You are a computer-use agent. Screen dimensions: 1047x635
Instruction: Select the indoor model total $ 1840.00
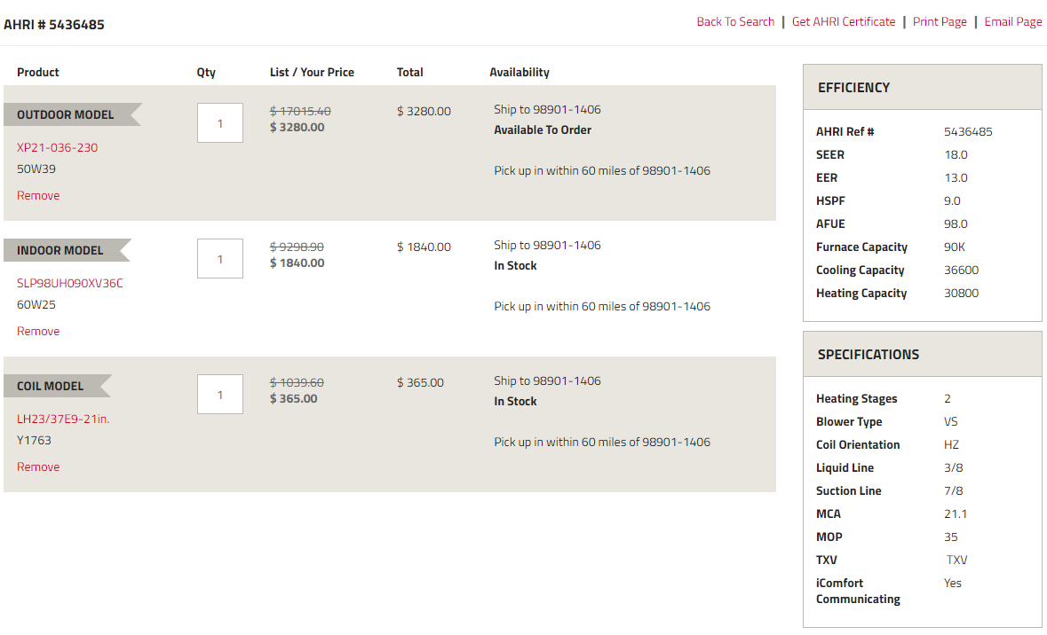click(424, 247)
